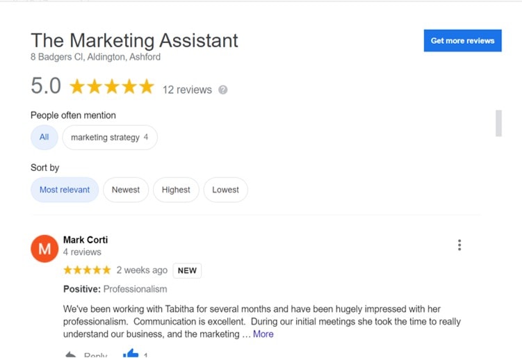The width and height of the screenshot is (522, 358).
Task: Click Mark Corti's orange avatar
Action: (x=44, y=248)
